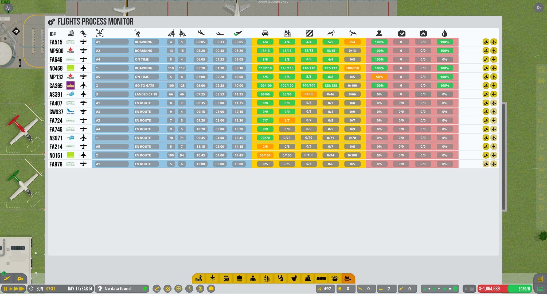Select the CA365 flight row
547x294 pixels.
tap(56, 86)
